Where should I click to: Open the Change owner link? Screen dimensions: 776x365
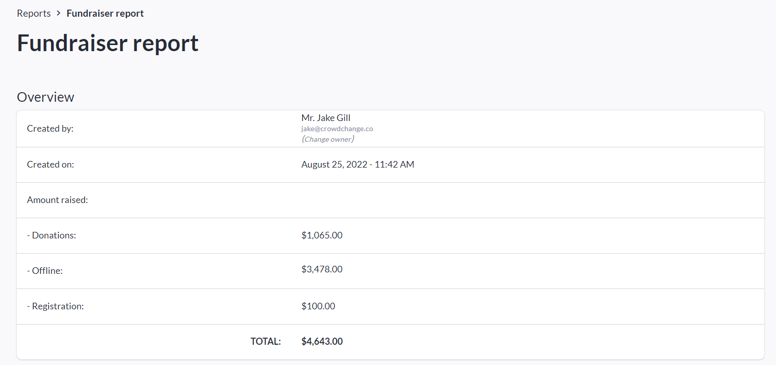click(327, 139)
